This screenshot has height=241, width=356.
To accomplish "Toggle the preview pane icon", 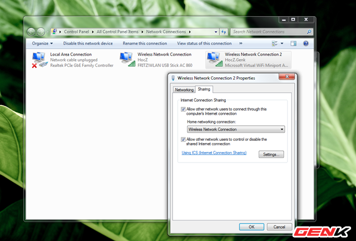I will pyautogui.click(x=294, y=43).
